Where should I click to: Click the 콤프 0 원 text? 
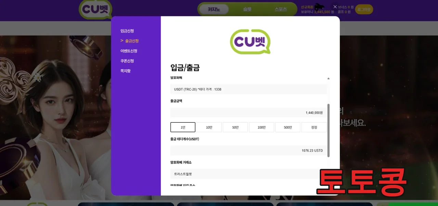coord(344,12)
